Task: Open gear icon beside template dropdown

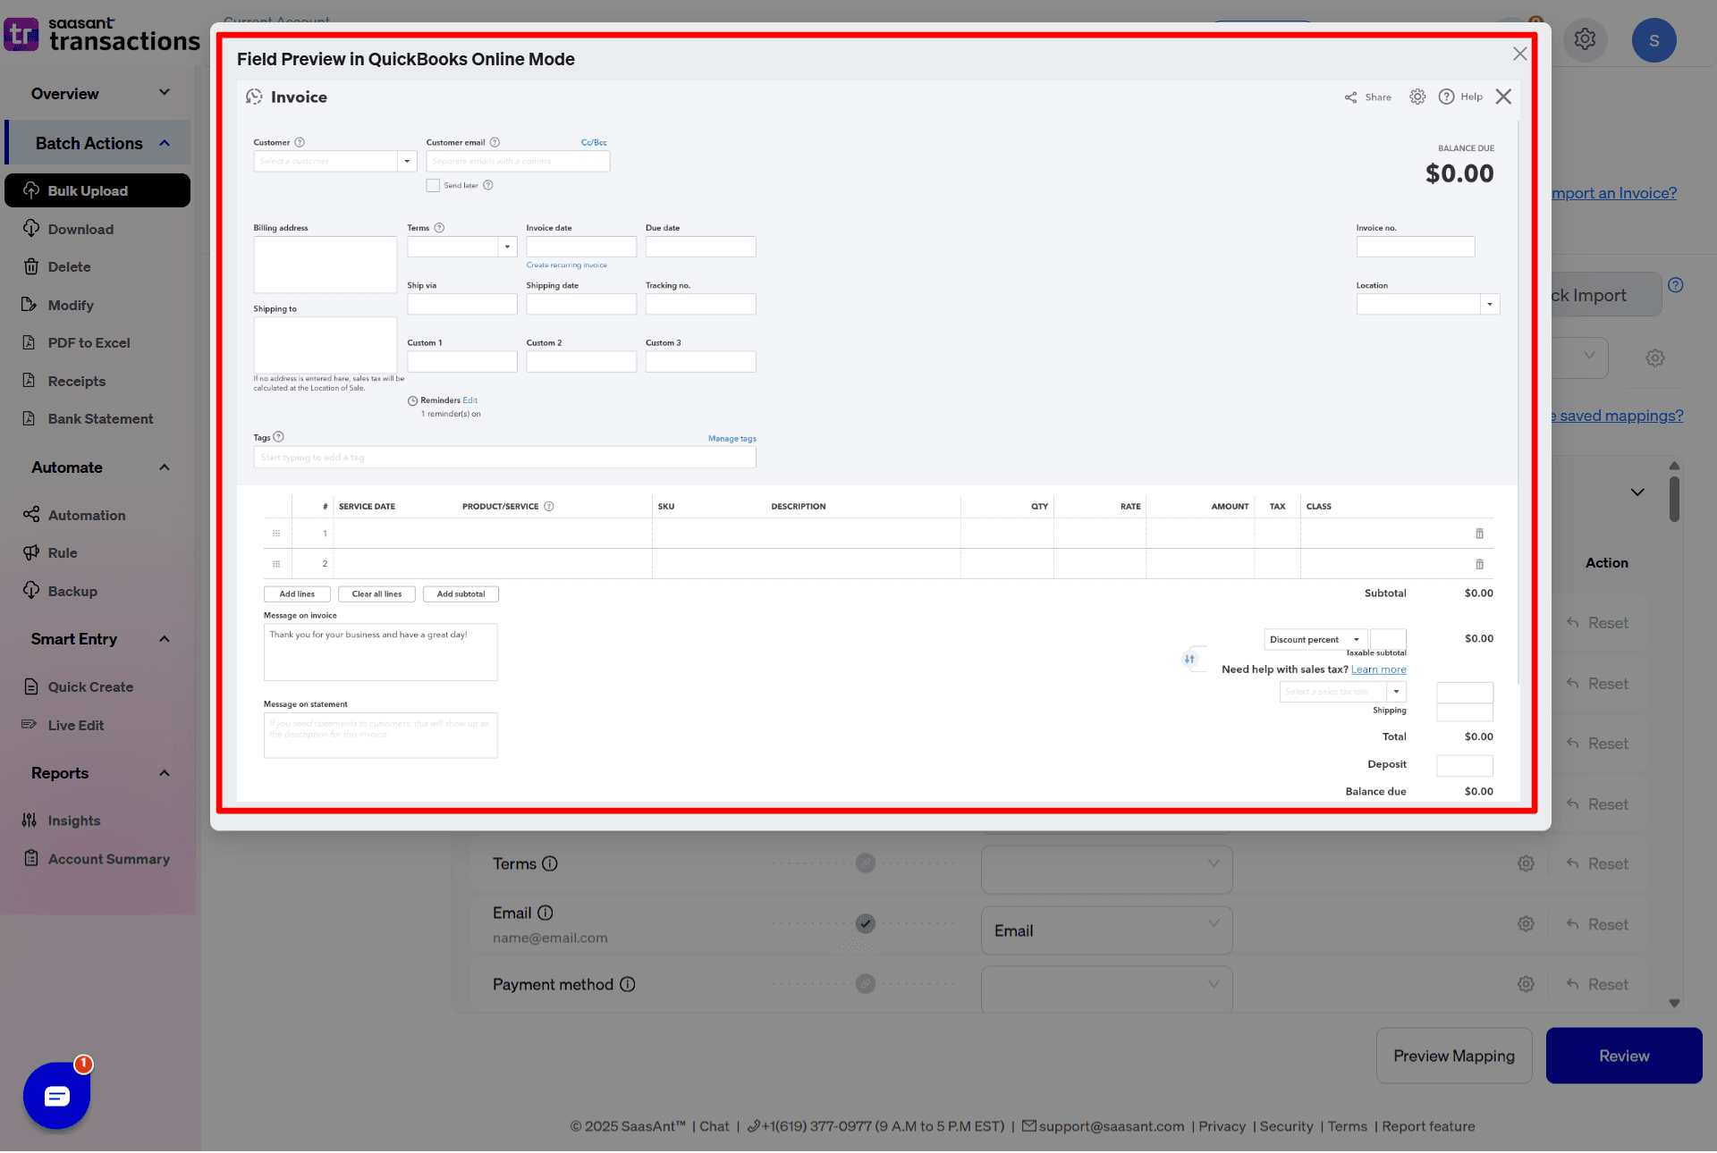Action: pos(1655,358)
